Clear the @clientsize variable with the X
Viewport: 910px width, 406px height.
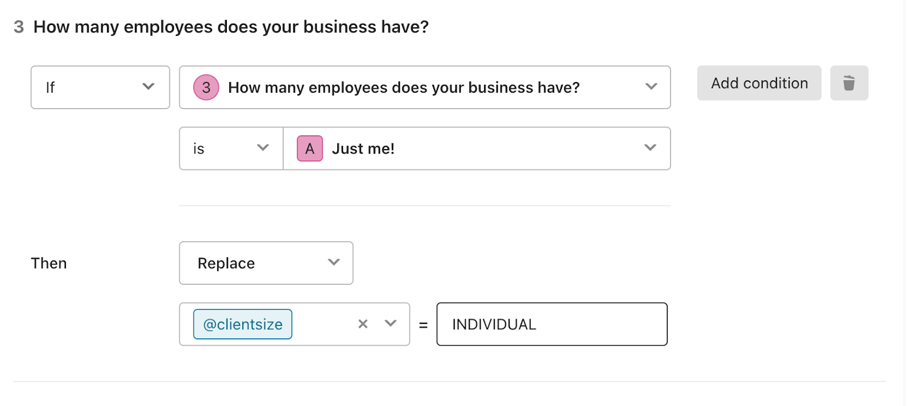tap(363, 324)
